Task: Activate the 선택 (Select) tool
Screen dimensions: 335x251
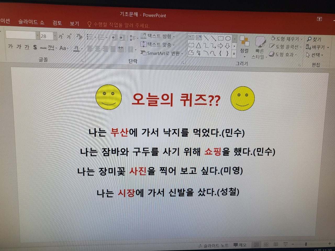Action: 315,55
